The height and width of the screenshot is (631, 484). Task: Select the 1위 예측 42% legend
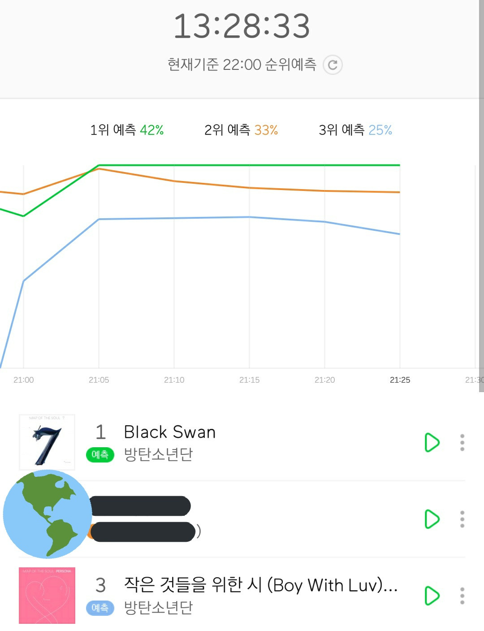click(127, 130)
